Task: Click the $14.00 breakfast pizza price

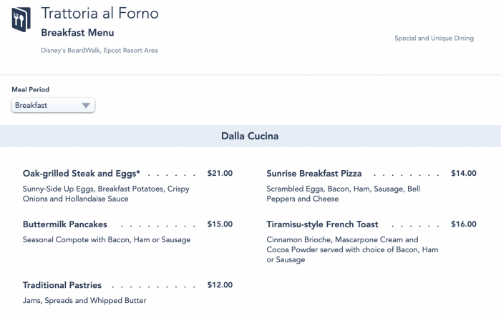Action: pos(464,174)
